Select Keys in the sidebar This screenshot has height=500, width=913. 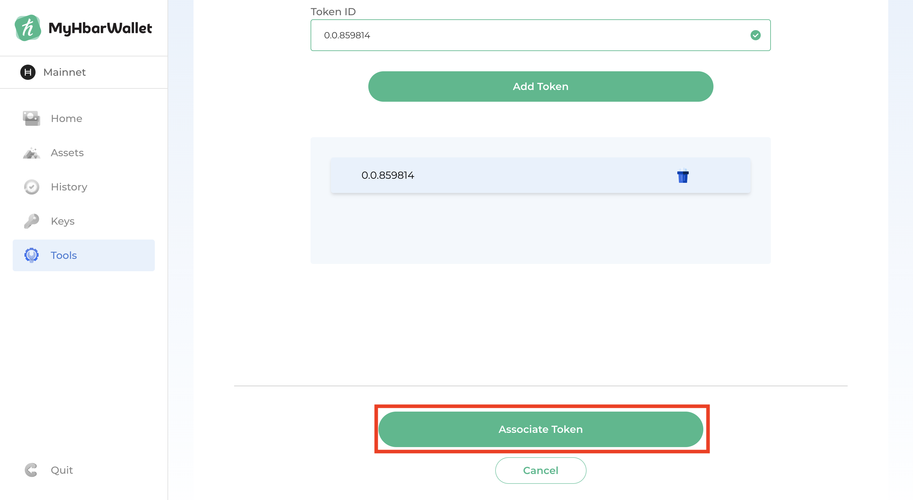pos(62,221)
